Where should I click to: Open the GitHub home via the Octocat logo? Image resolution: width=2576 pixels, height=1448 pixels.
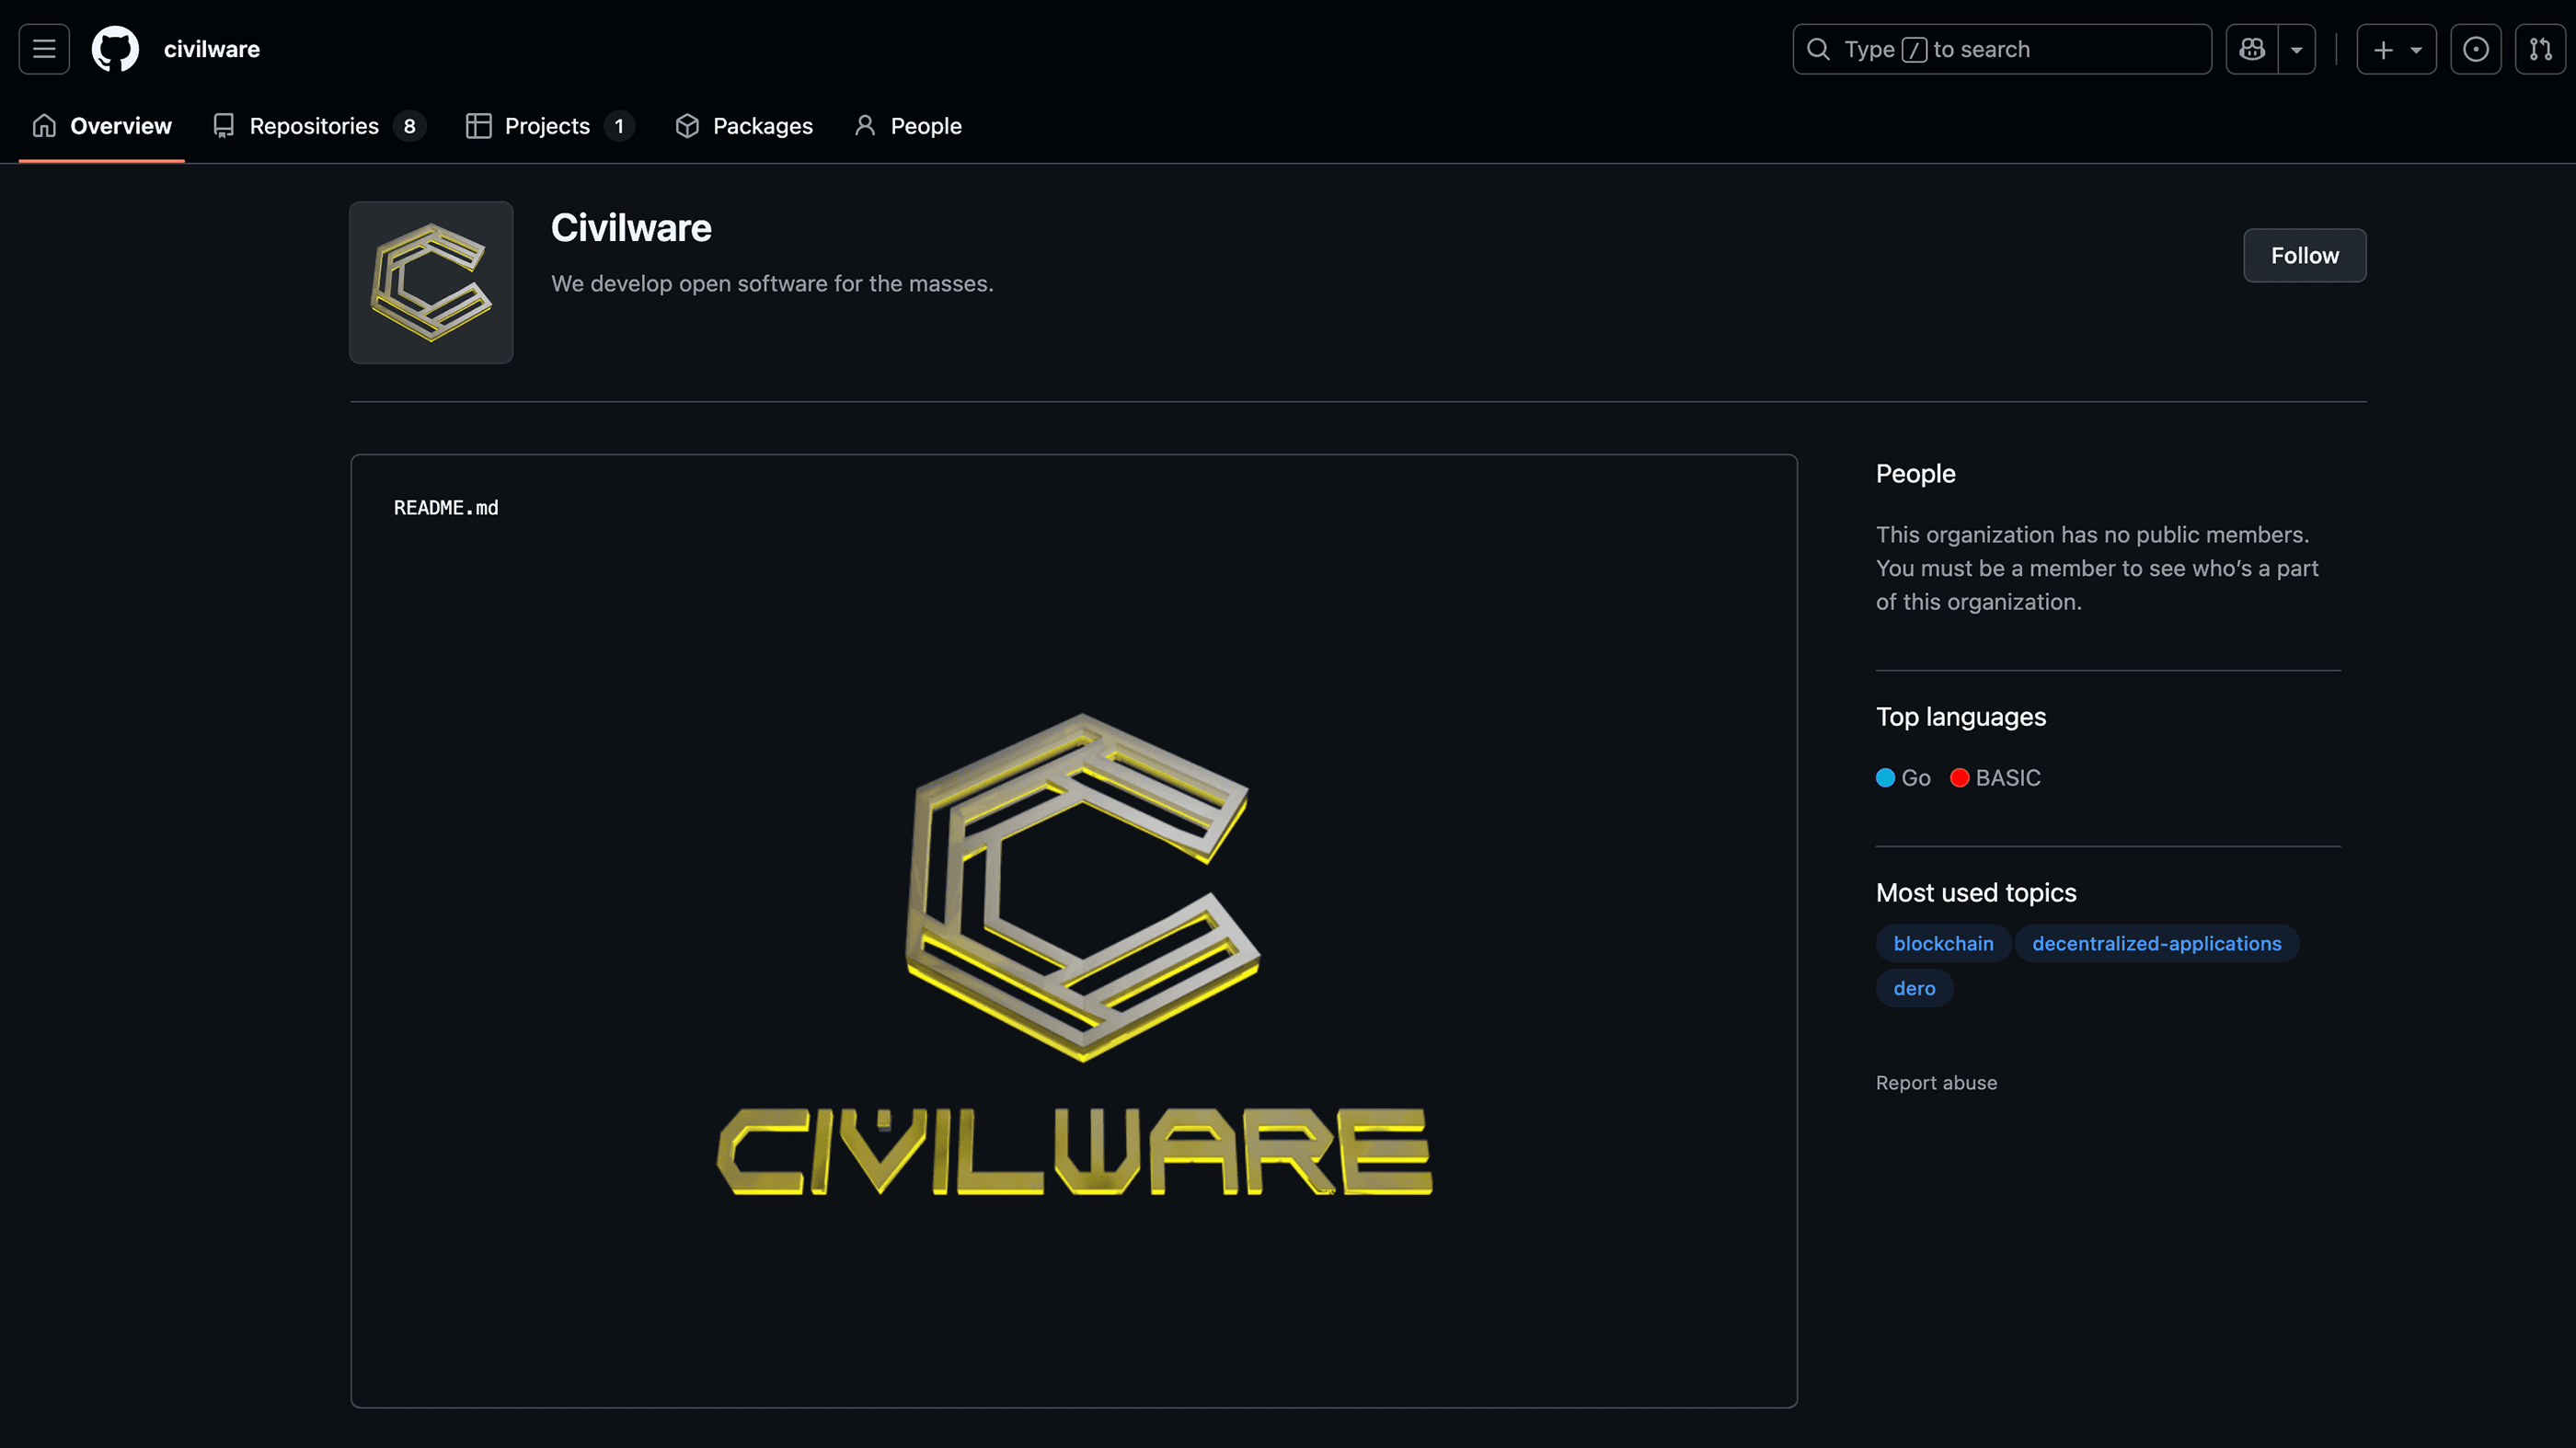(x=114, y=48)
